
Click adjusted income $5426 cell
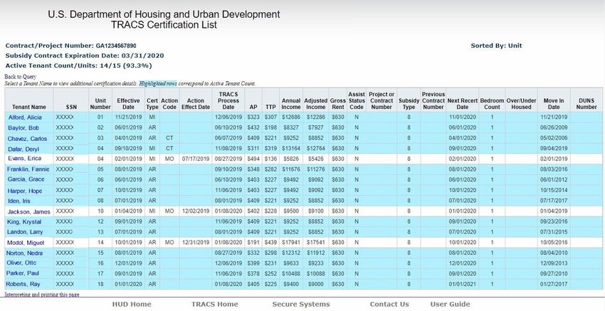click(x=315, y=159)
